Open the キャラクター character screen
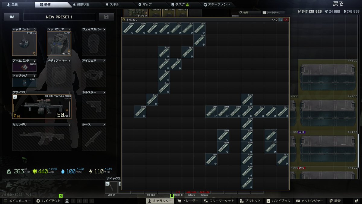The width and height of the screenshot is (362, 204). point(160,201)
